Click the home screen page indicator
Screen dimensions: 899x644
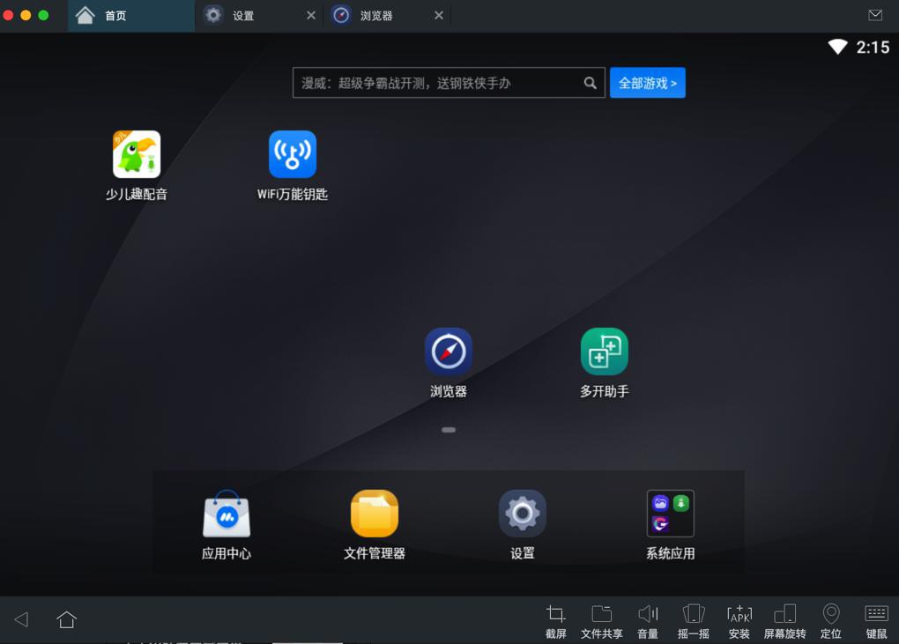click(x=449, y=430)
